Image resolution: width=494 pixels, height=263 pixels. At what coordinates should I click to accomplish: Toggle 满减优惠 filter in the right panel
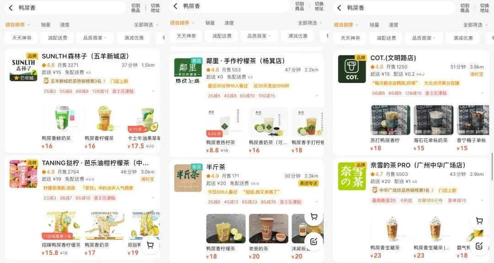pyautogui.click(x=463, y=38)
